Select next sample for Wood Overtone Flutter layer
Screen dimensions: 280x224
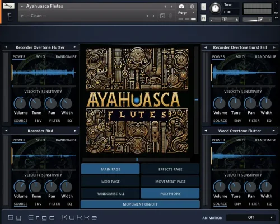coord(274,131)
